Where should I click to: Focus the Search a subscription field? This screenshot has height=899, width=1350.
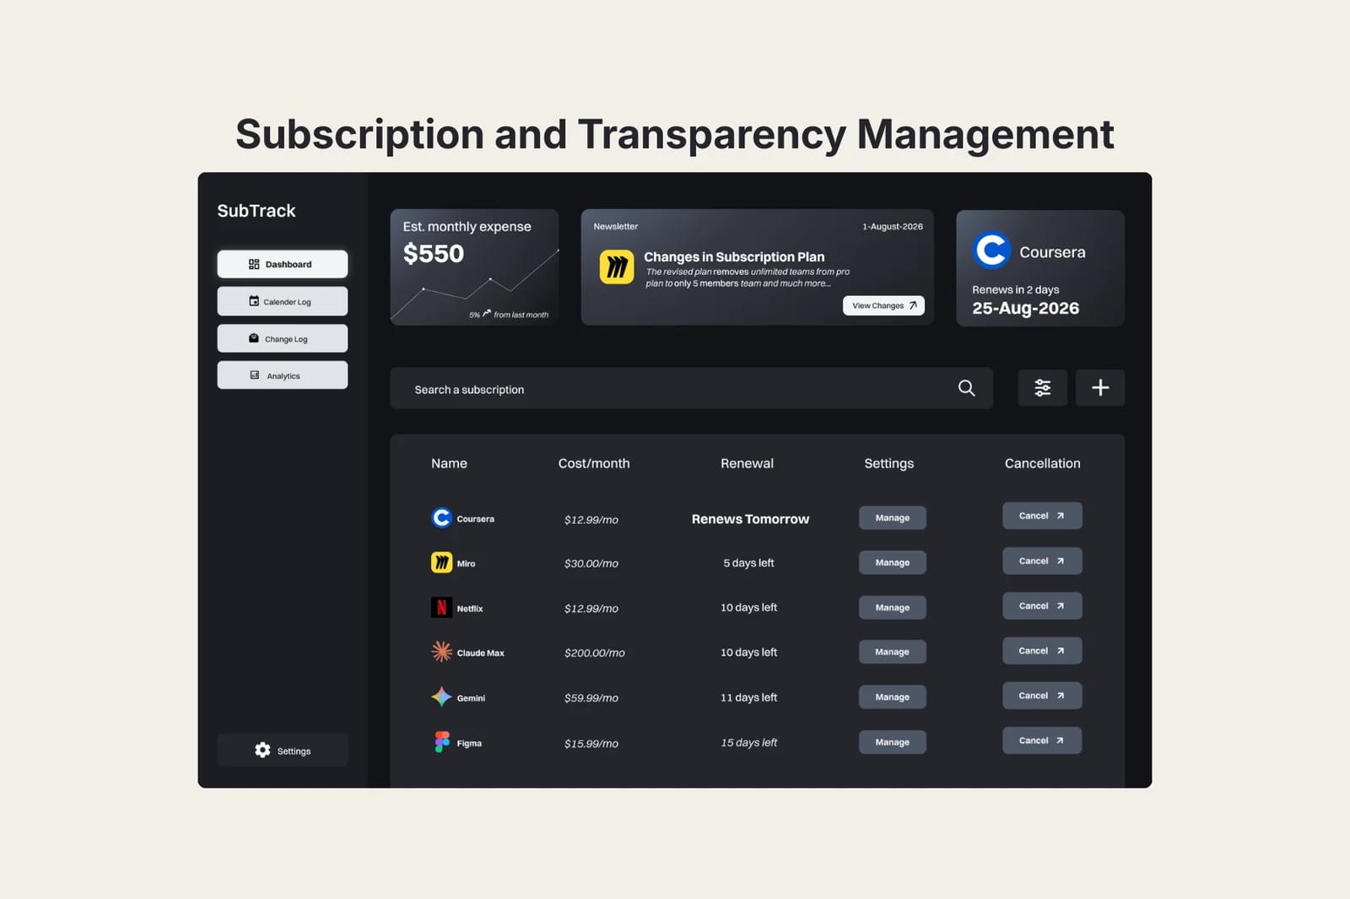point(691,388)
